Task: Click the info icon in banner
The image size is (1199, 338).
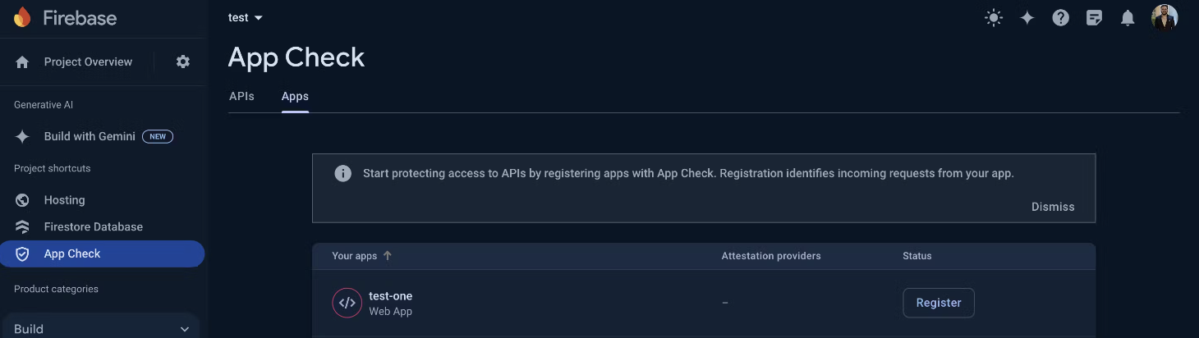Action: coord(342,173)
